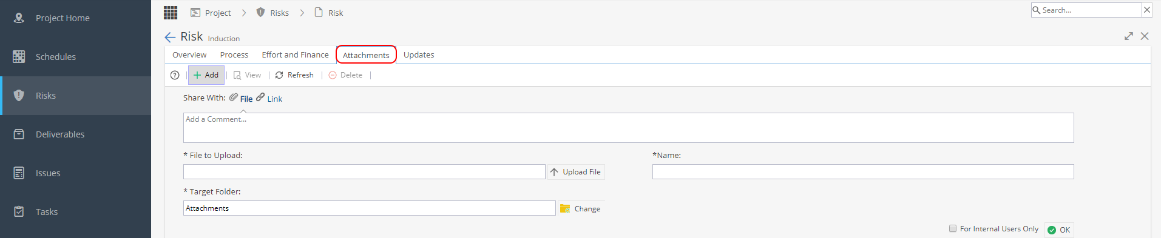Click Refresh in the toolbar

pyautogui.click(x=294, y=75)
